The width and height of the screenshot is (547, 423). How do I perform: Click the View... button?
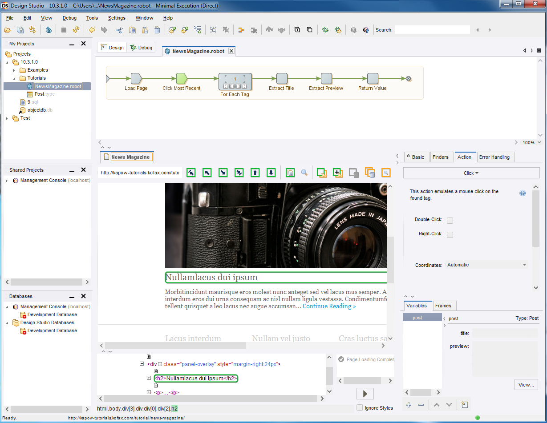point(526,385)
